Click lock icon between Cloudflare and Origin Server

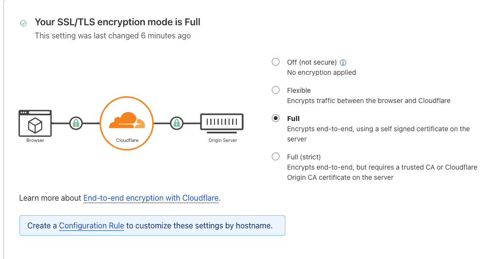(177, 123)
